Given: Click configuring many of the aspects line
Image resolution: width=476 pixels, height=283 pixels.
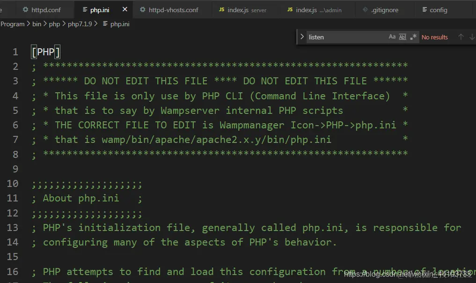Looking at the screenshot, I should [184, 242].
